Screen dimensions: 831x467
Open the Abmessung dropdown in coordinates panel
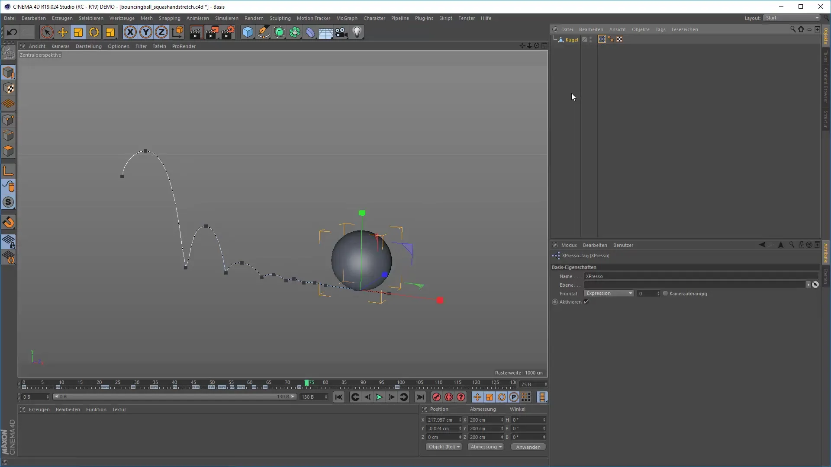[x=486, y=447]
